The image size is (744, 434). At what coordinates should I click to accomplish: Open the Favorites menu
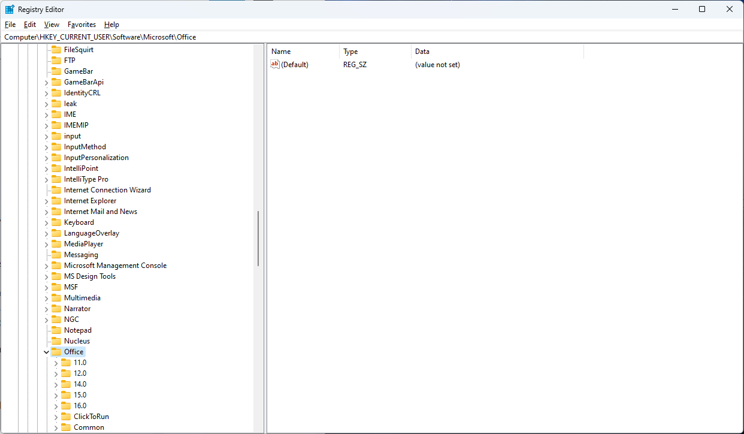tap(81, 25)
